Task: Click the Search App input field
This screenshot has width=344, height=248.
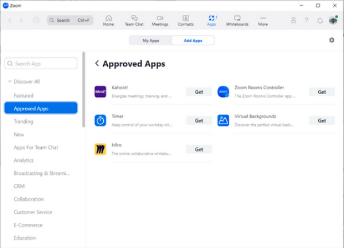Action: (41, 64)
